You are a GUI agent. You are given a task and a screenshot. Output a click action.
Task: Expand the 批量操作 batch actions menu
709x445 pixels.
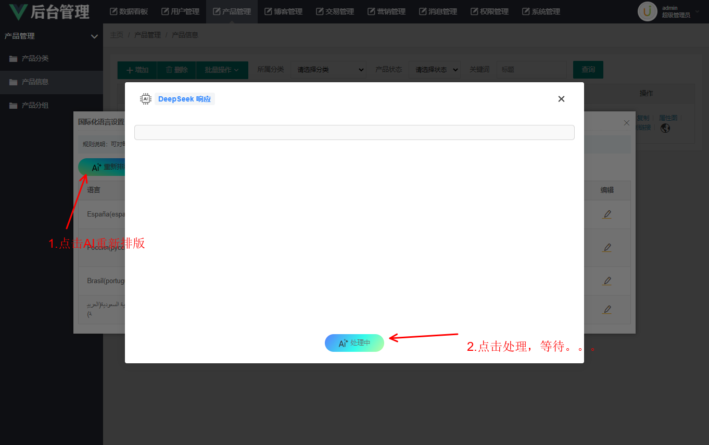(x=222, y=70)
